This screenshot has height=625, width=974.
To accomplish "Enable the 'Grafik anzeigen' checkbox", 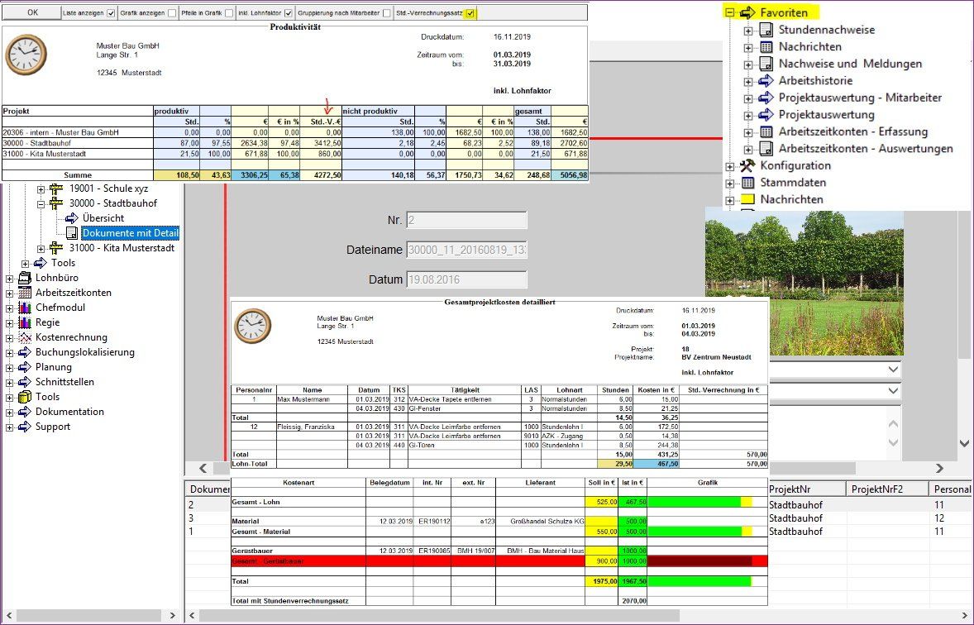I will click(x=171, y=13).
